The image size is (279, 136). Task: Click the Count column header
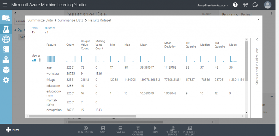(70, 45)
